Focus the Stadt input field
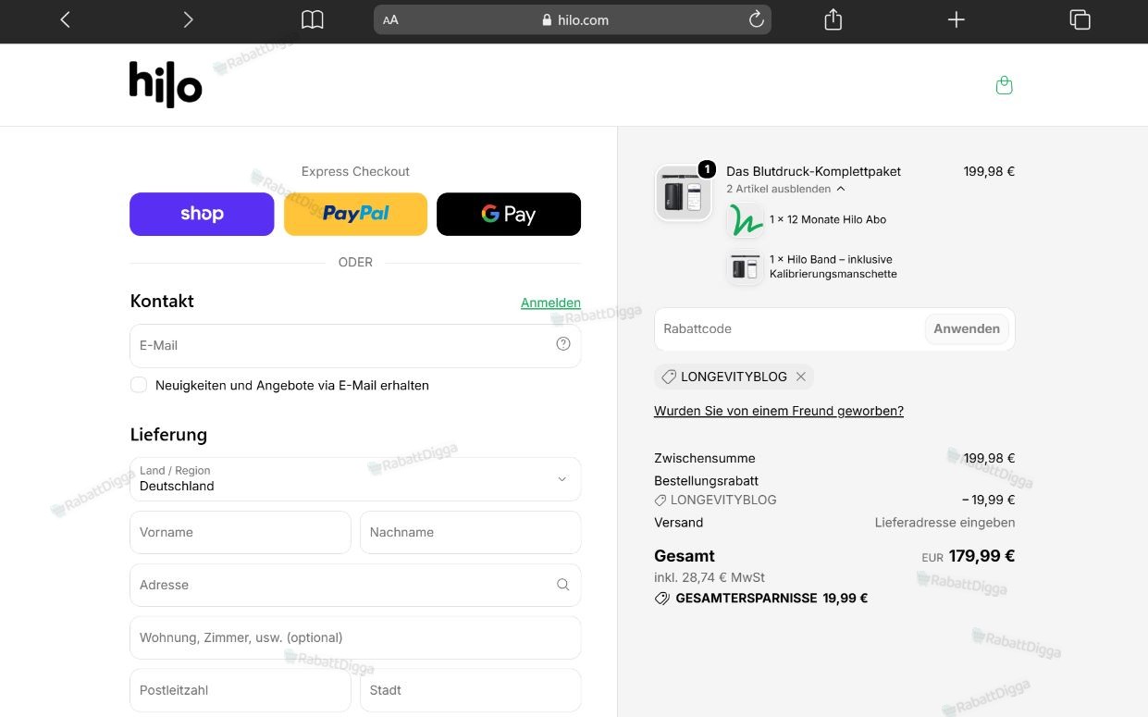Viewport: 1148px width, 717px height. click(471, 690)
